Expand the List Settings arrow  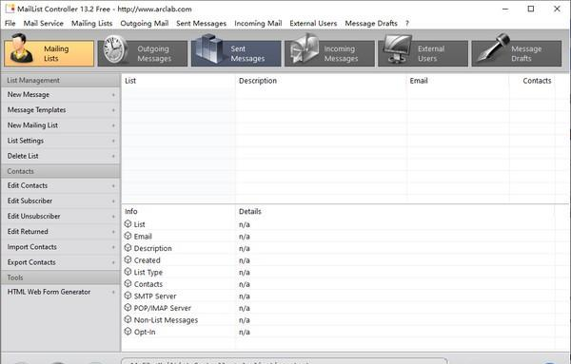[113, 141]
